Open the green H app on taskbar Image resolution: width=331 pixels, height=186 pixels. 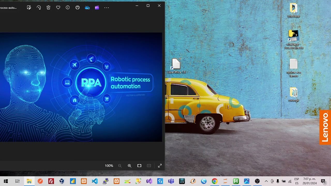[x=236, y=181]
